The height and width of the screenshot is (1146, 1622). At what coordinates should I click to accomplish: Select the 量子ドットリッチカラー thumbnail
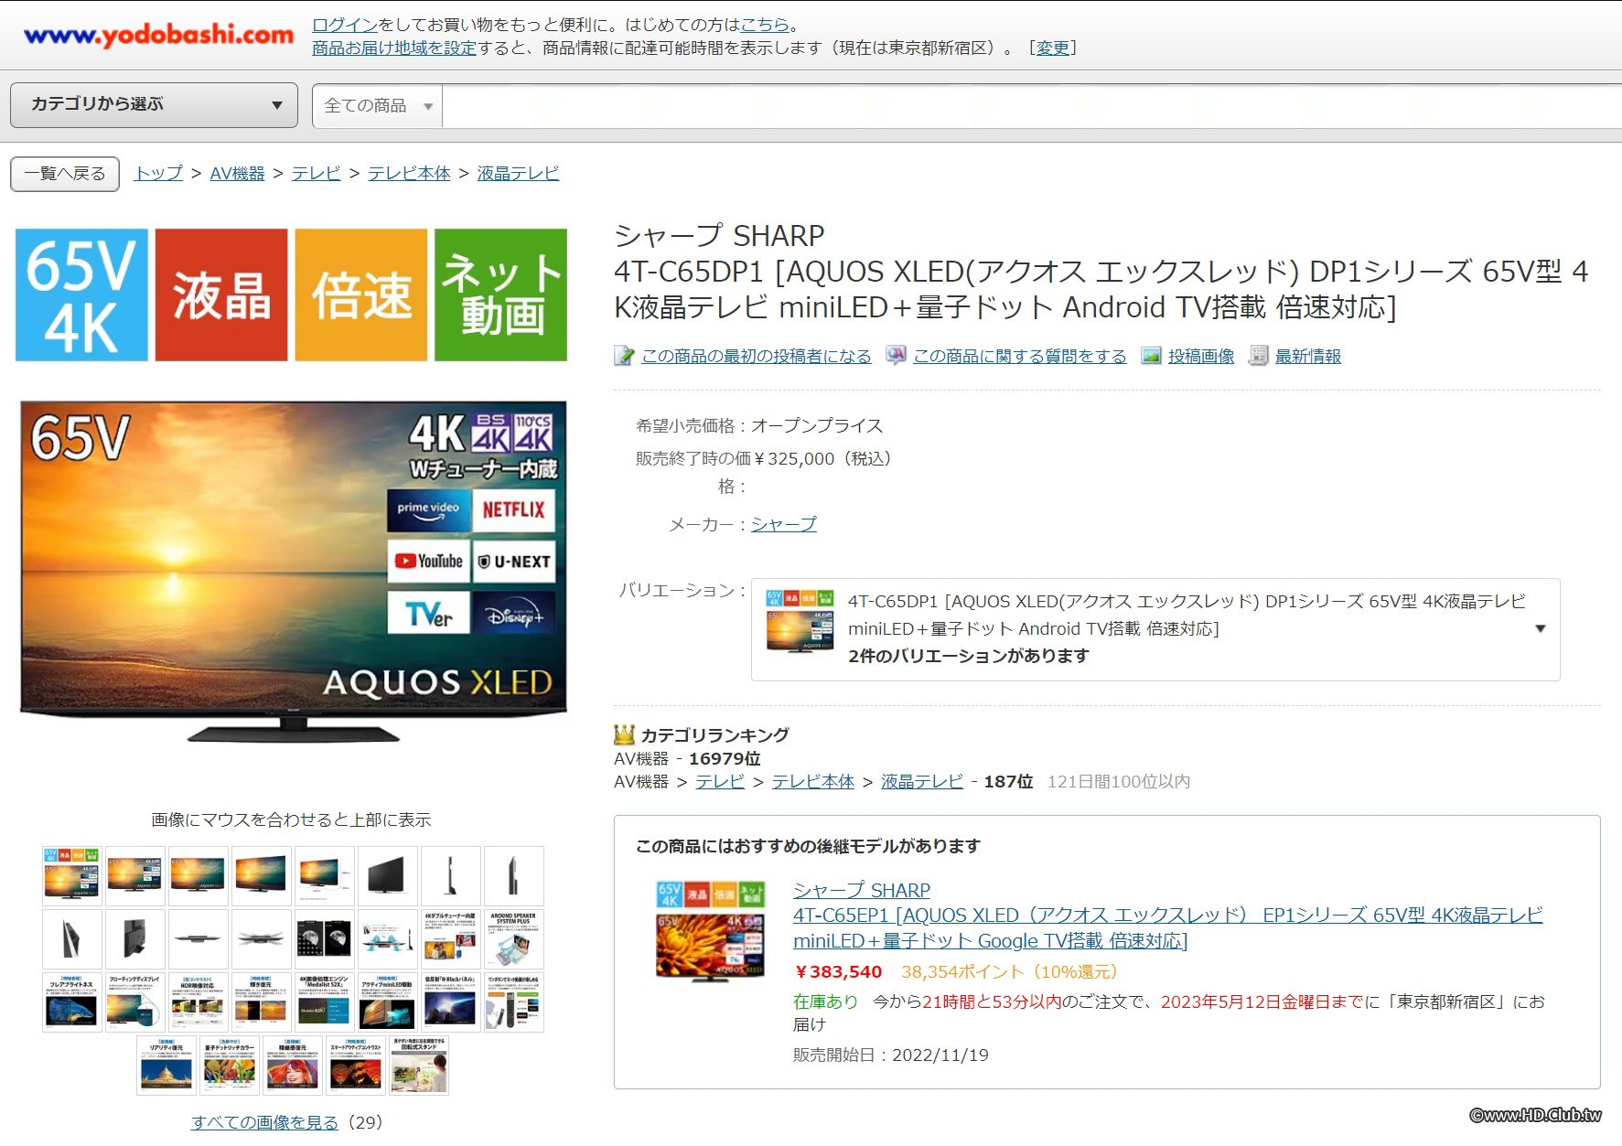tap(230, 1065)
